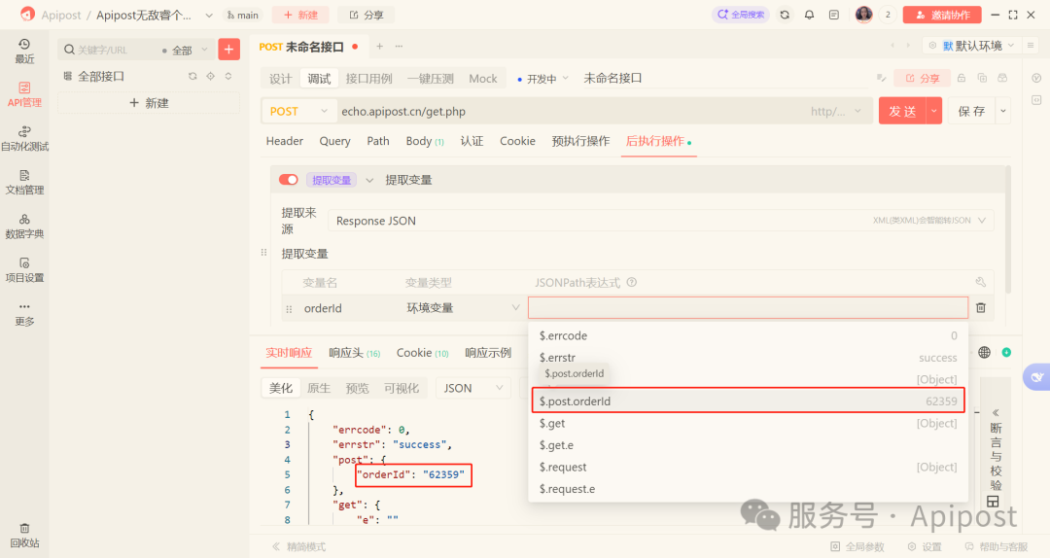
Task: Open 自动化测试 in the sidebar
Action: [x=24, y=139]
